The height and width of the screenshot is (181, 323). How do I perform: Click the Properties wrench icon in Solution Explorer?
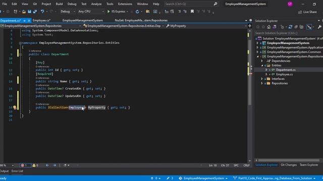click(x=319, y=27)
